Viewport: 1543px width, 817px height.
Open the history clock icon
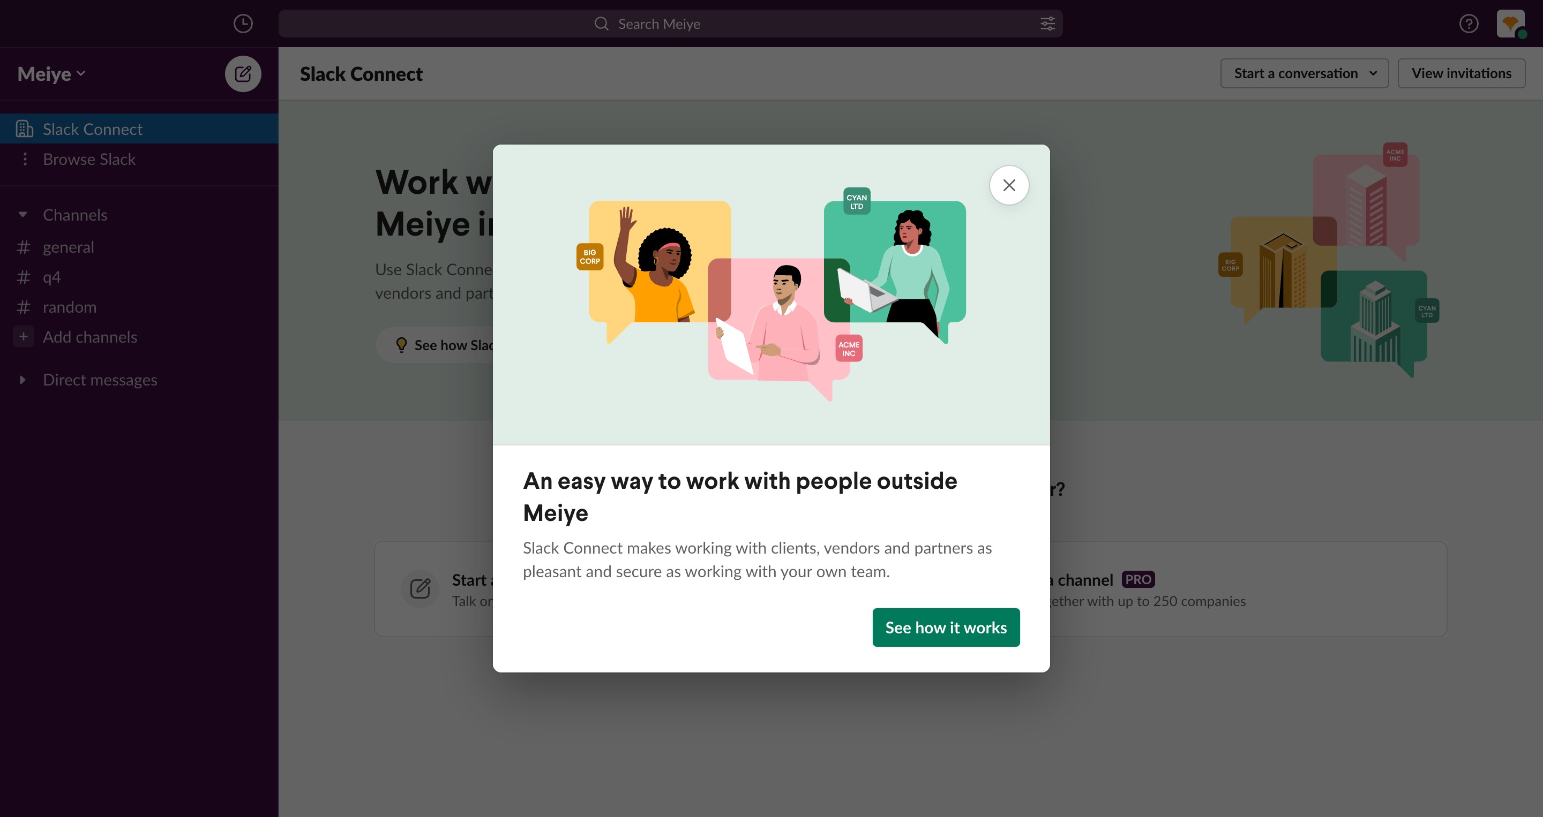(x=243, y=24)
